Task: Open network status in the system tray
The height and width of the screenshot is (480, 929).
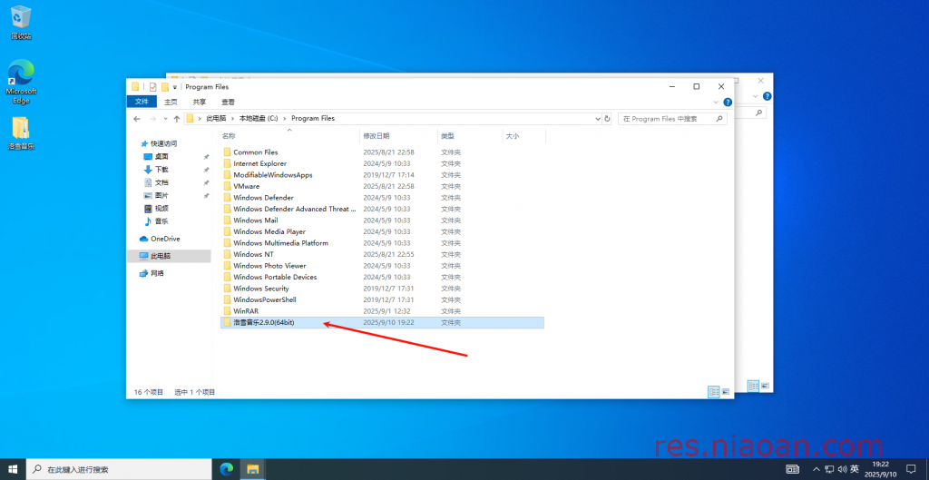Action: point(829,469)
